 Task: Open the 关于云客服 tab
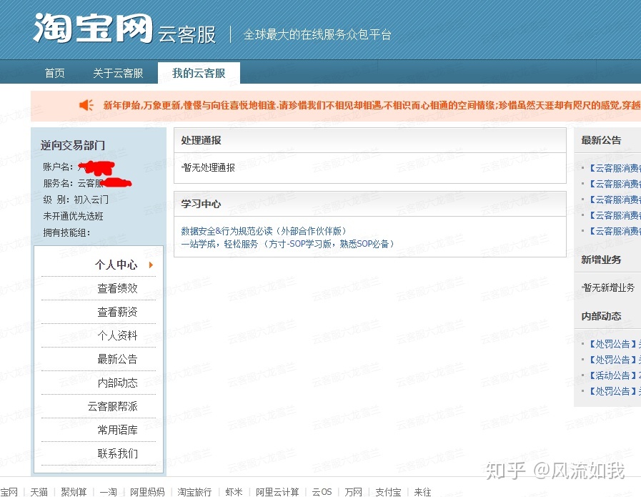(x=118, y=73)
